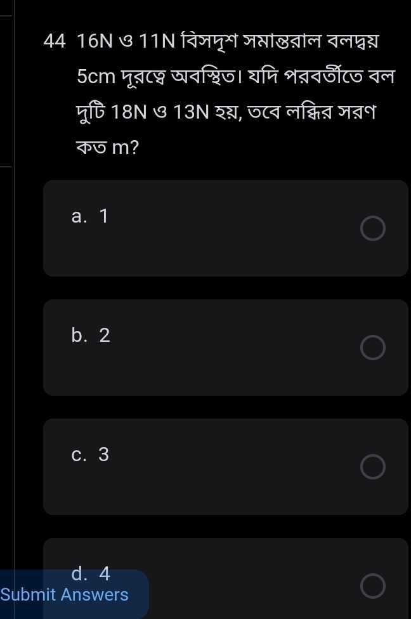The image size is (411, 619).
Task: Click the unselected circle next to option a
Action: (373, 228)
